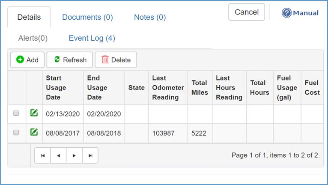The width and height of the screenshot is (328, 185).
Task: Click the Total Miles column header
Action: tap(200, 87)
